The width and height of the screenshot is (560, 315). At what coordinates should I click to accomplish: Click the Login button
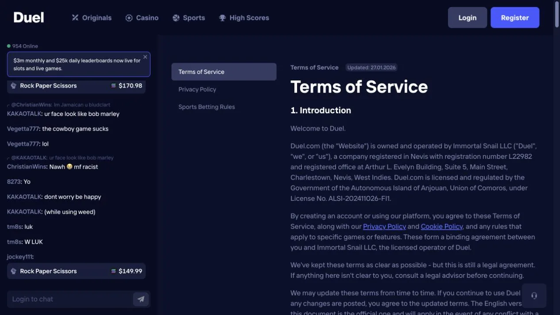coord(467,18)
